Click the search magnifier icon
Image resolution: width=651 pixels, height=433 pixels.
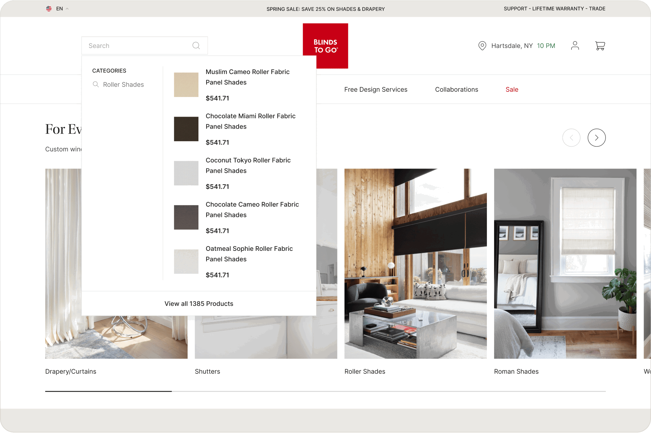(196, 46)
